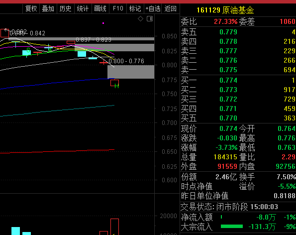Click the green 大宗流入 flow bar
This screenshot has height=235, width=296.
coord(232,227)
